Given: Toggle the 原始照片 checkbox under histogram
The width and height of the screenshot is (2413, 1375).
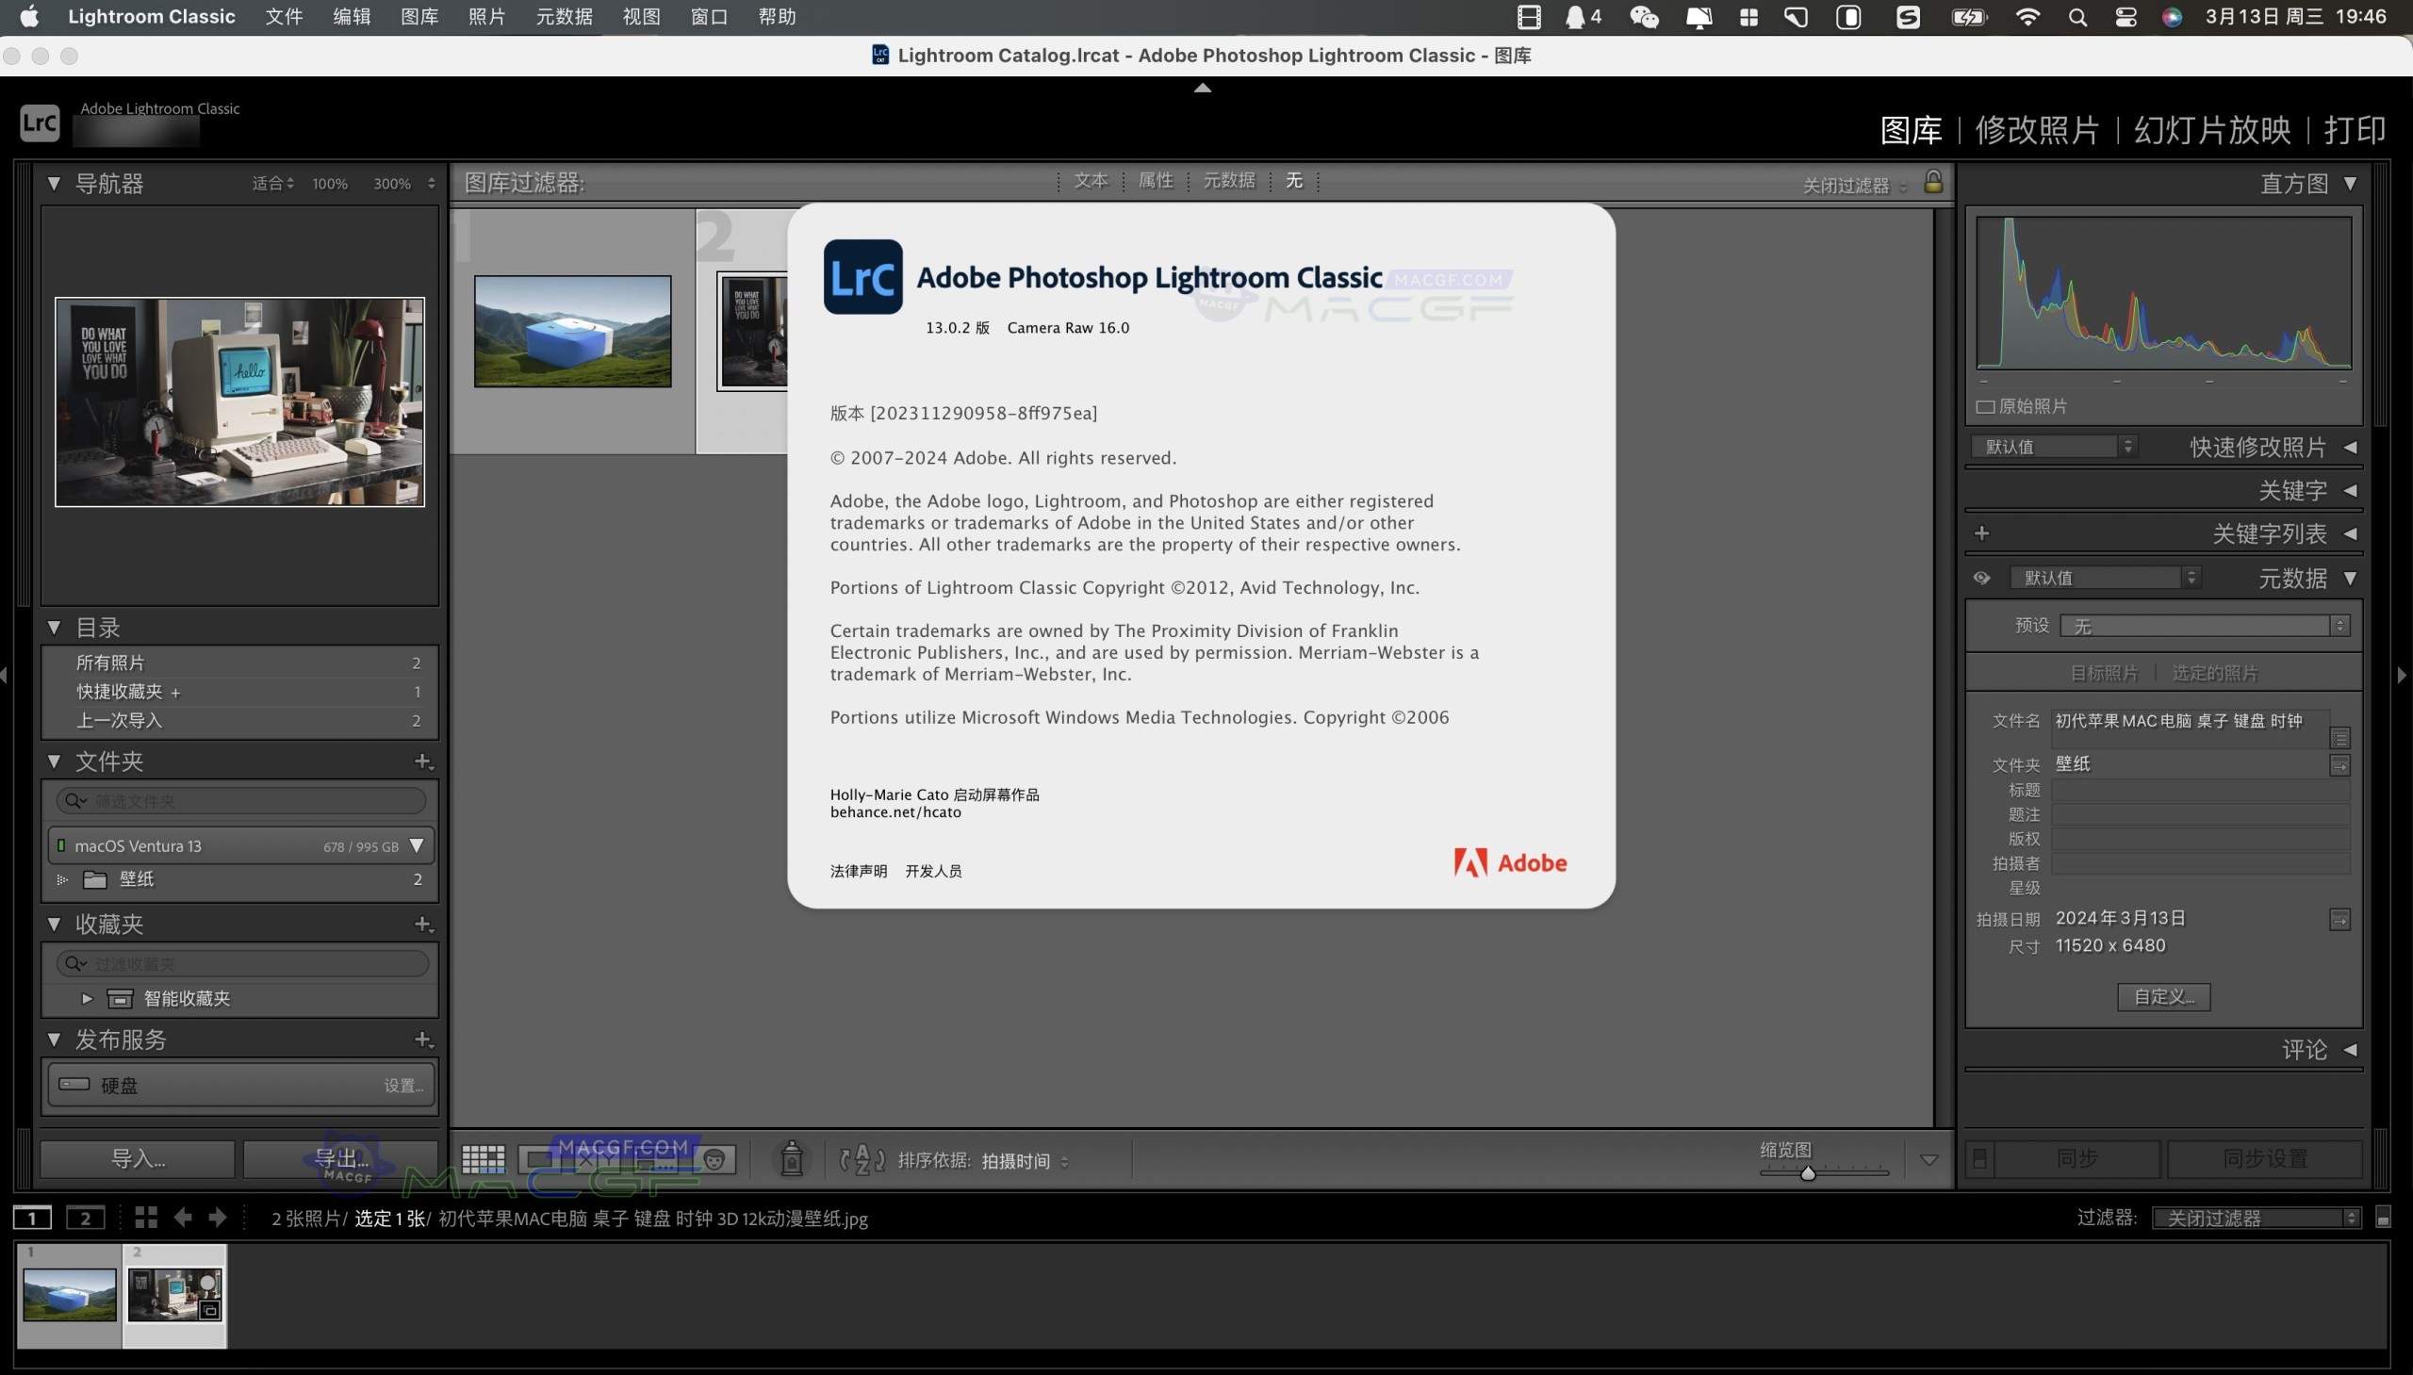Looking at the screenshot, I should (x=1986, y=405).
